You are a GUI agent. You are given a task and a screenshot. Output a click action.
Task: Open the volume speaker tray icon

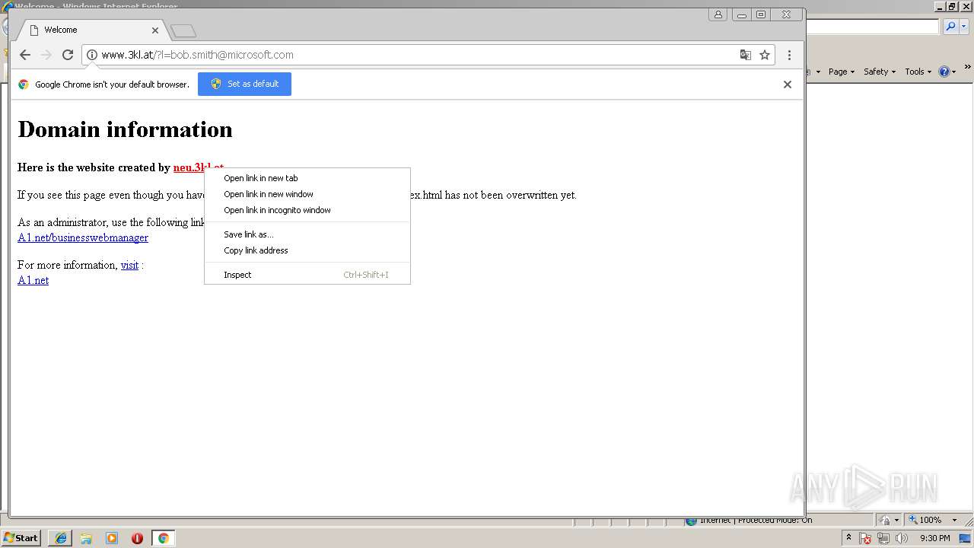coord(901,538)
